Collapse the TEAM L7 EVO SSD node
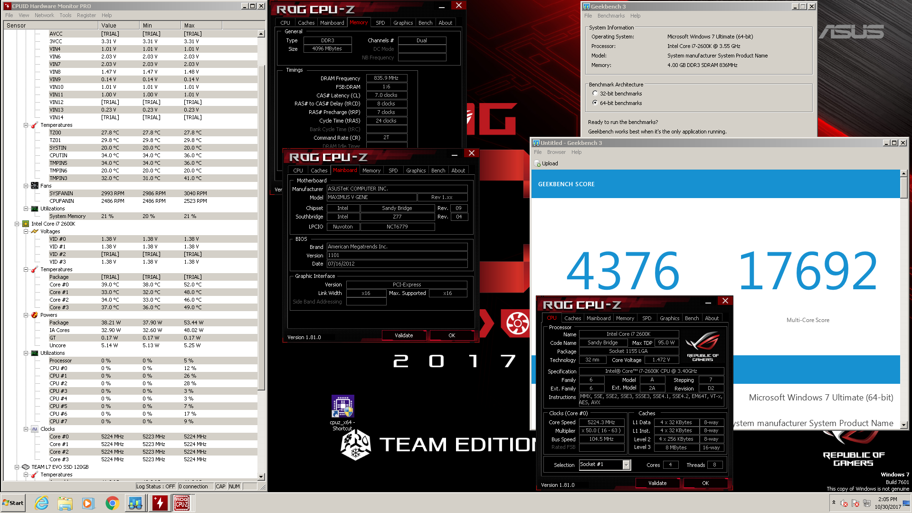This screenshot has height=513, width=912. point(18,467)
